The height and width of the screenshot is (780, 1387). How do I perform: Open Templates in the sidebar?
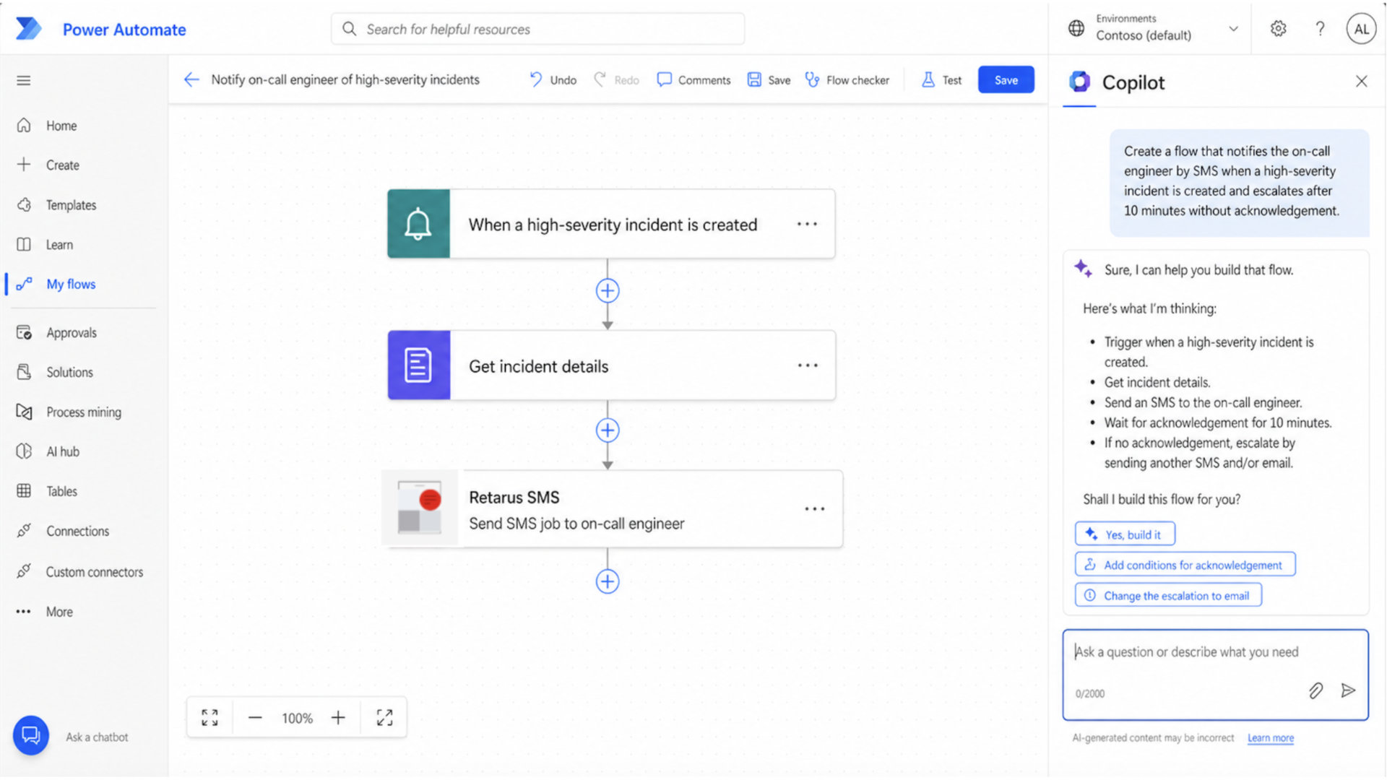71,205
